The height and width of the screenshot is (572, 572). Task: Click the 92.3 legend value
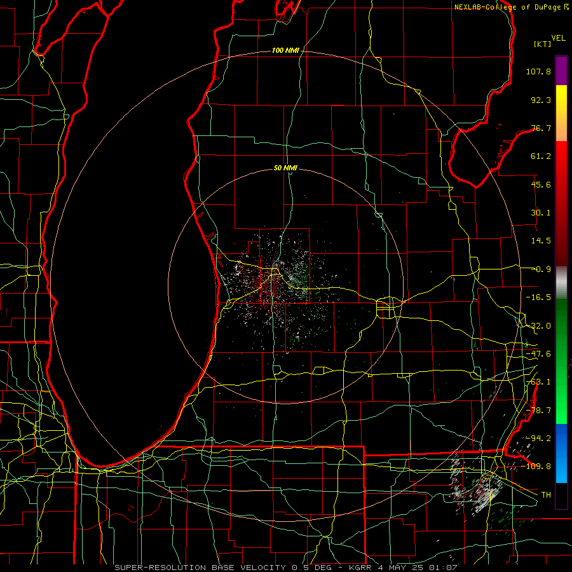point(541,100)
